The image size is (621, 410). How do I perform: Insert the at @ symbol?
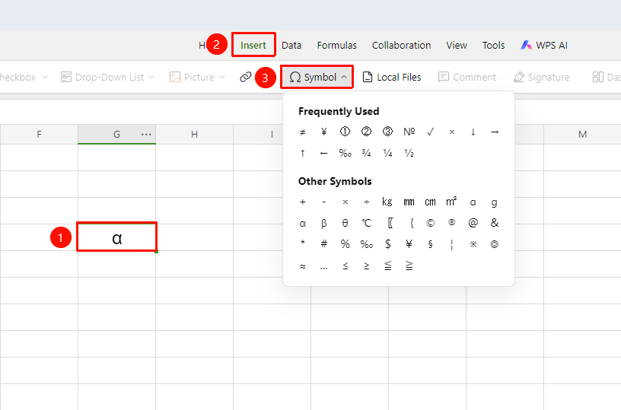click(x=473, y=223)
